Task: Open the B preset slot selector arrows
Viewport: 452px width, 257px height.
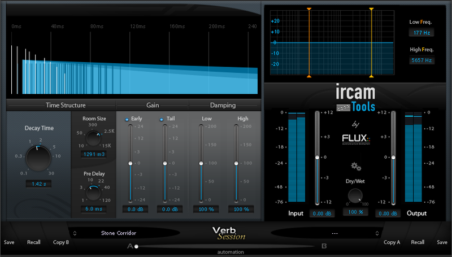Action: coord(377,233)
